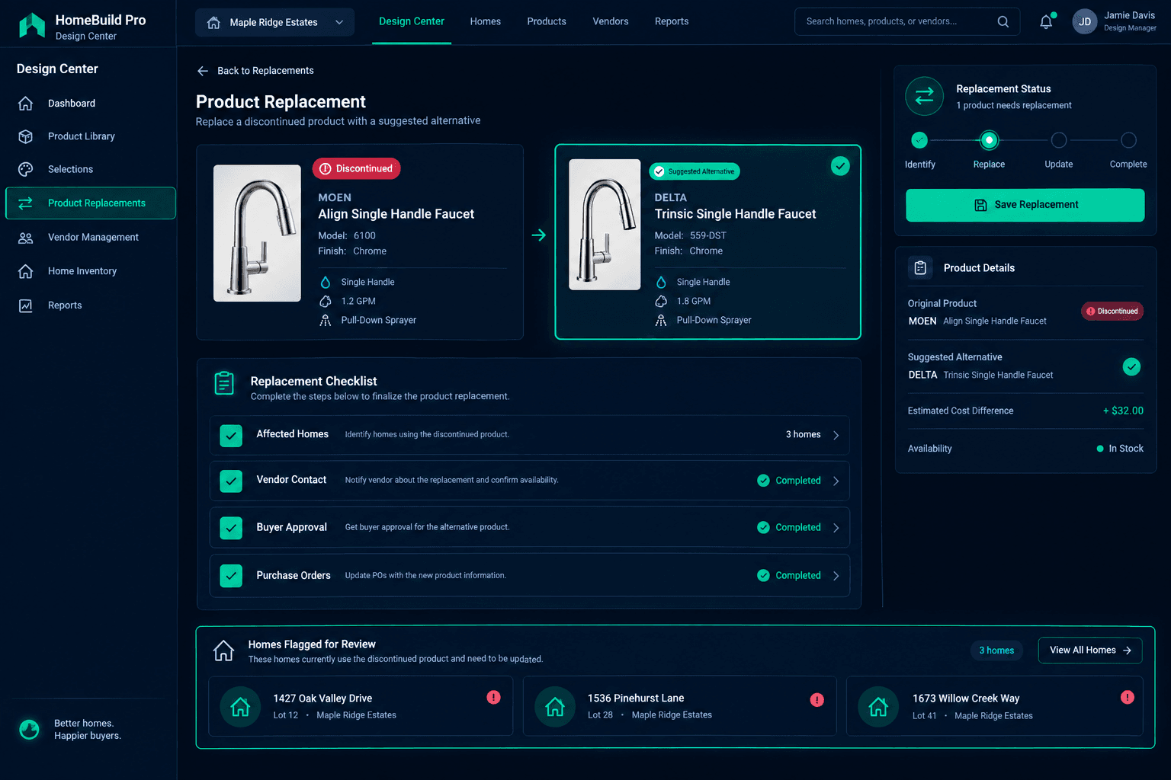
Task: Expand Buyer Approval row chevron
Action: point(836,528)
